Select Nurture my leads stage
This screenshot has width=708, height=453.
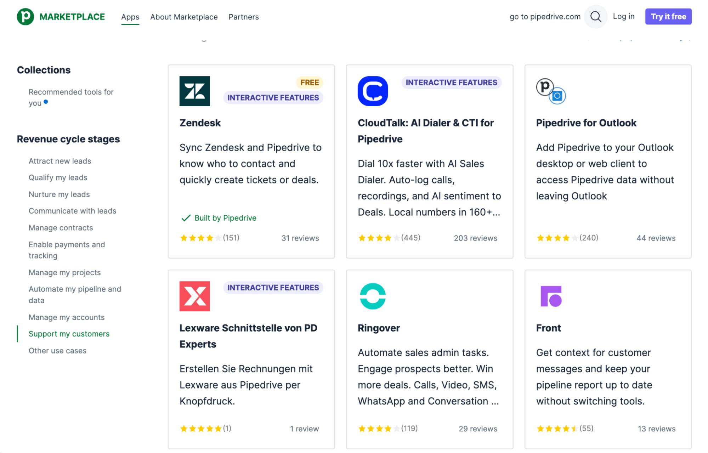tap(59, 194)
